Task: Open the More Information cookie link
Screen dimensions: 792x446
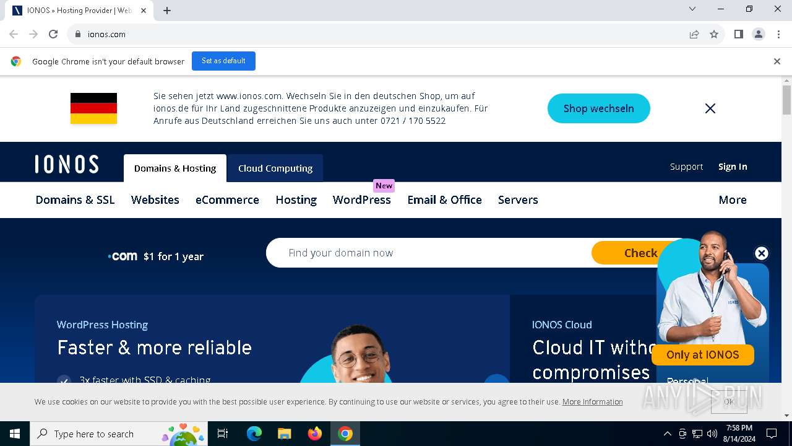Action: pos(592,402)
